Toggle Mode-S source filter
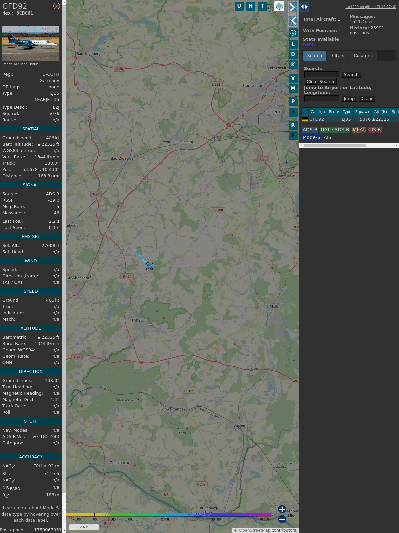This screenshot has width=399, height=533. click(311, 137)
